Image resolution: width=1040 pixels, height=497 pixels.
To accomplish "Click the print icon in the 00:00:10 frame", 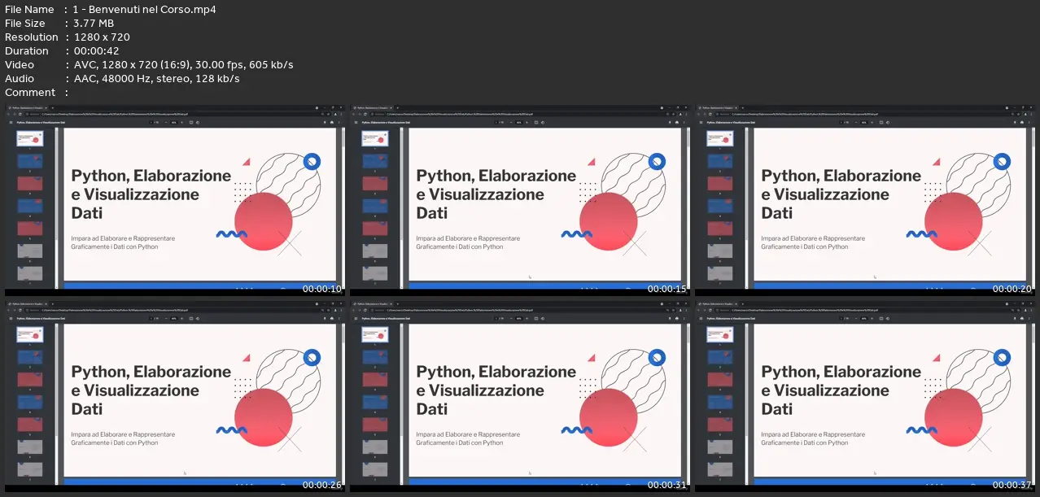I will [x=332, y=123].
